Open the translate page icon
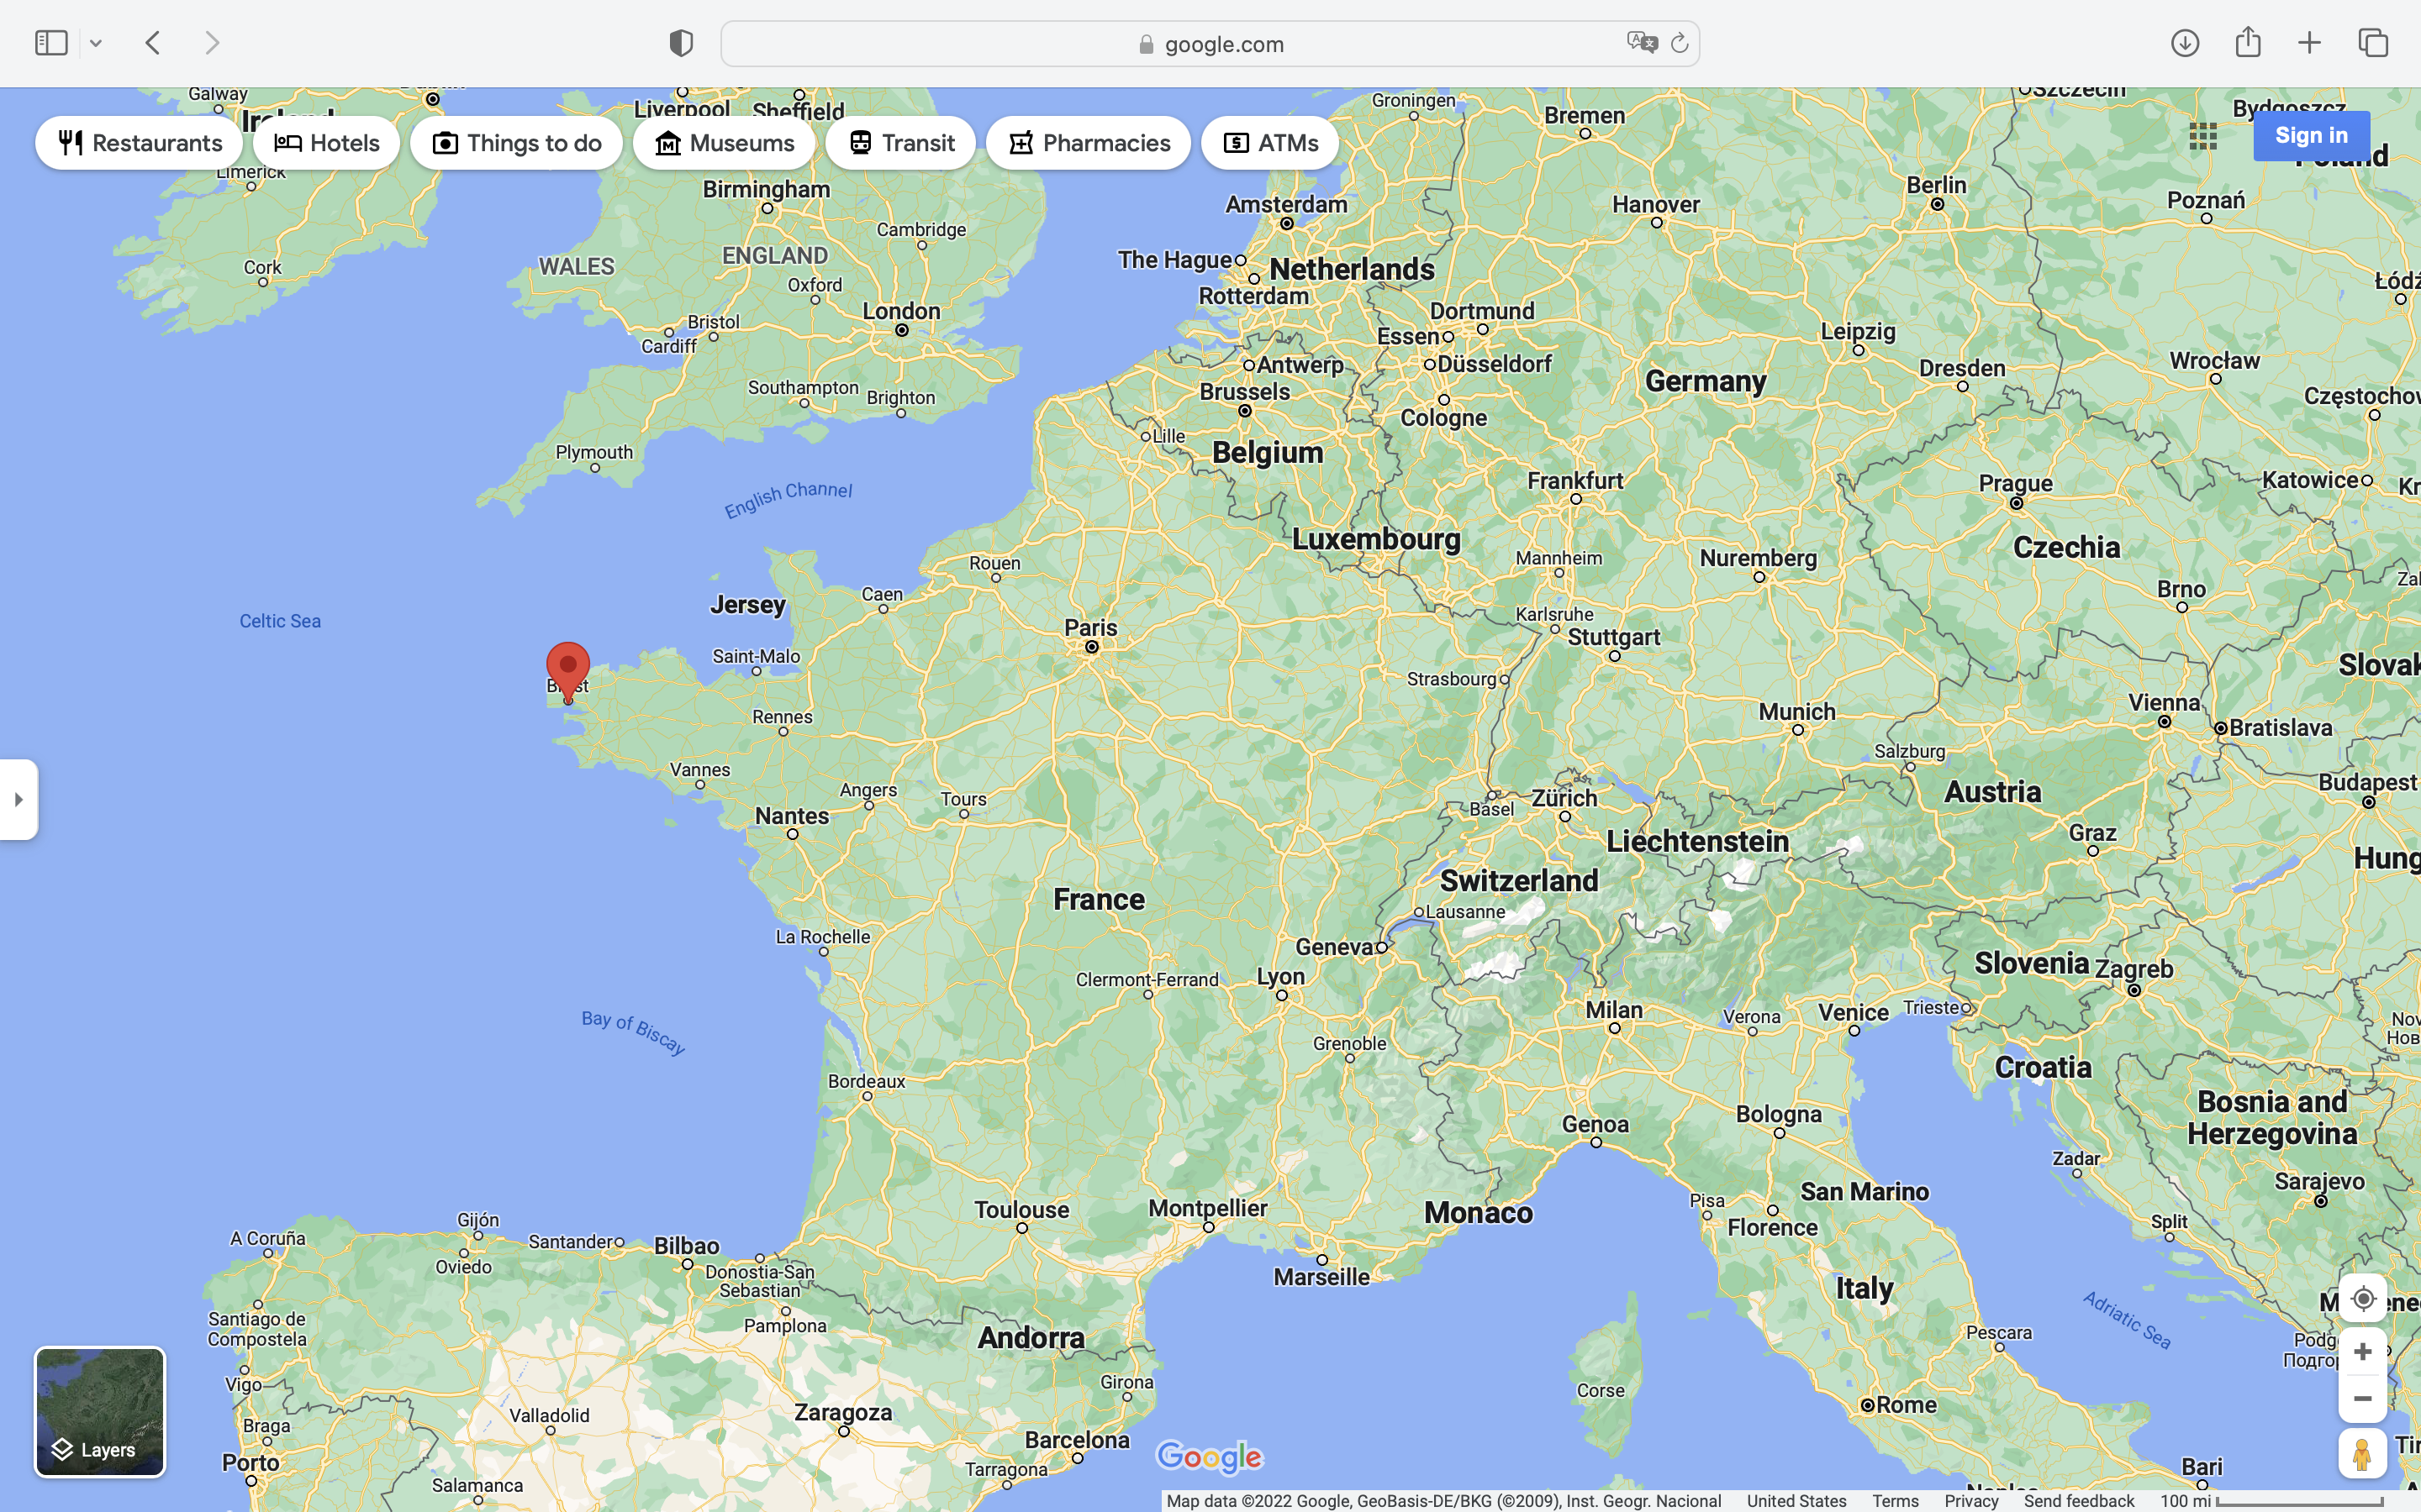This screenshot has height=1512, width=2421. click(1642, 43)
